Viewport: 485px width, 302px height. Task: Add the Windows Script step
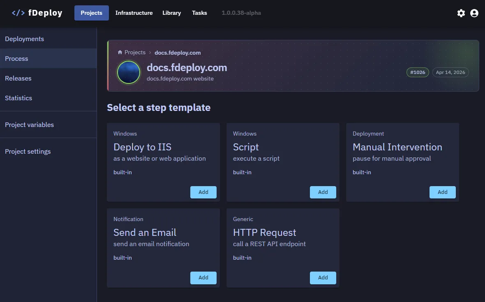323,192
